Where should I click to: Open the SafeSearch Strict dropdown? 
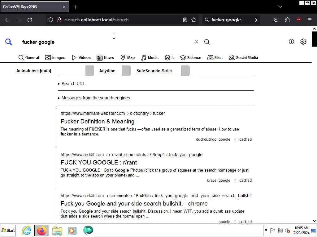(x=163, y=71)
